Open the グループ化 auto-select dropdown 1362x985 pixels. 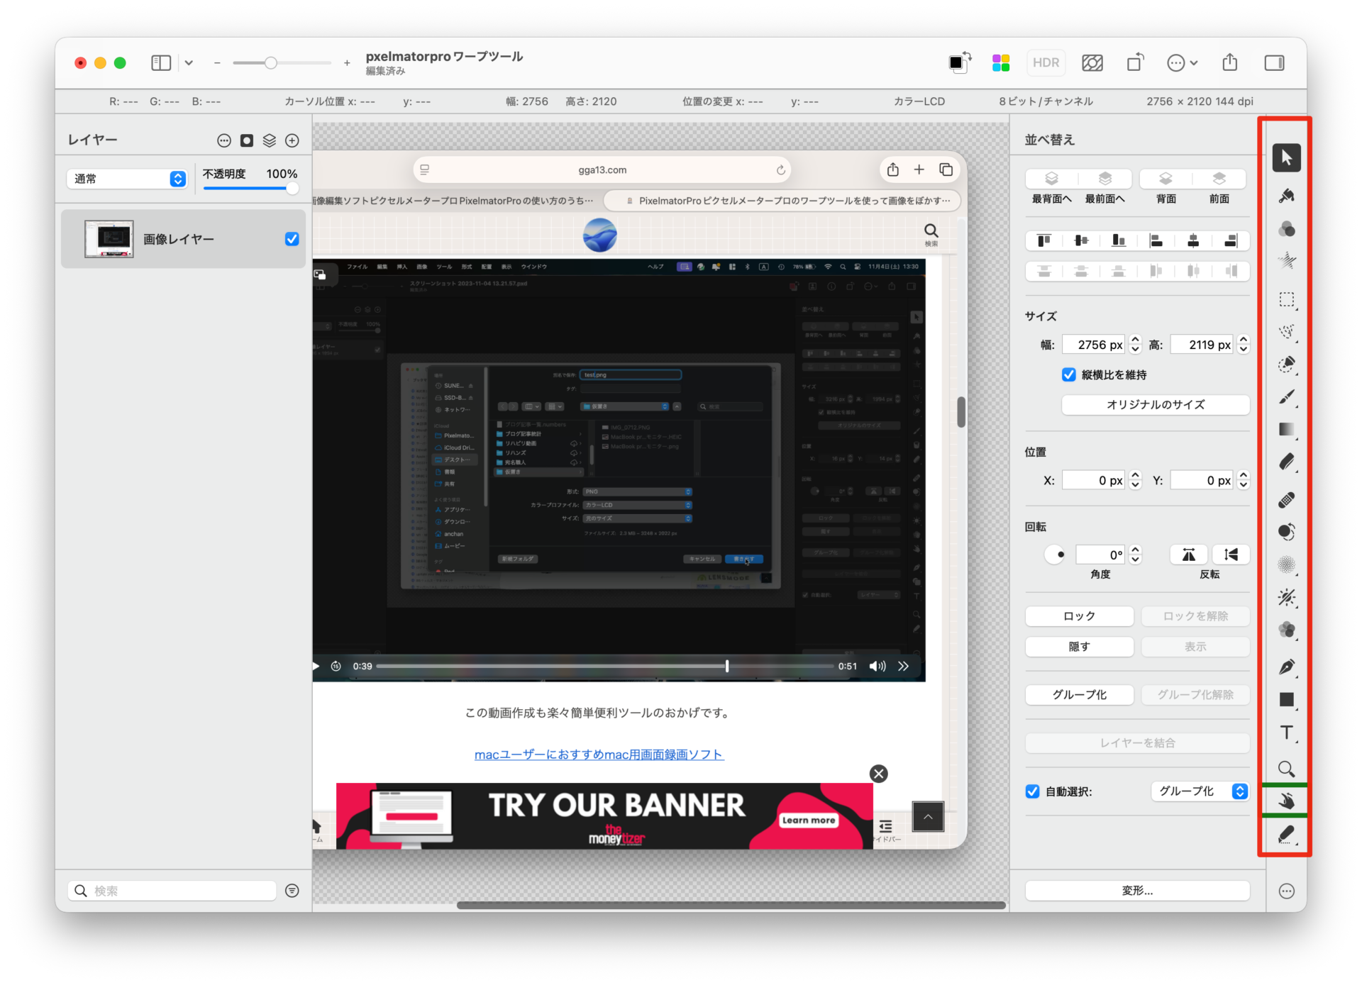pyautogui.click(x=1199, y=791)
